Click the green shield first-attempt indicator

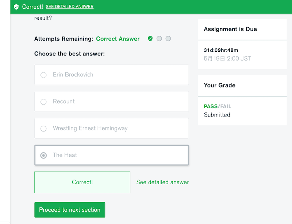(x=150, y=39)
